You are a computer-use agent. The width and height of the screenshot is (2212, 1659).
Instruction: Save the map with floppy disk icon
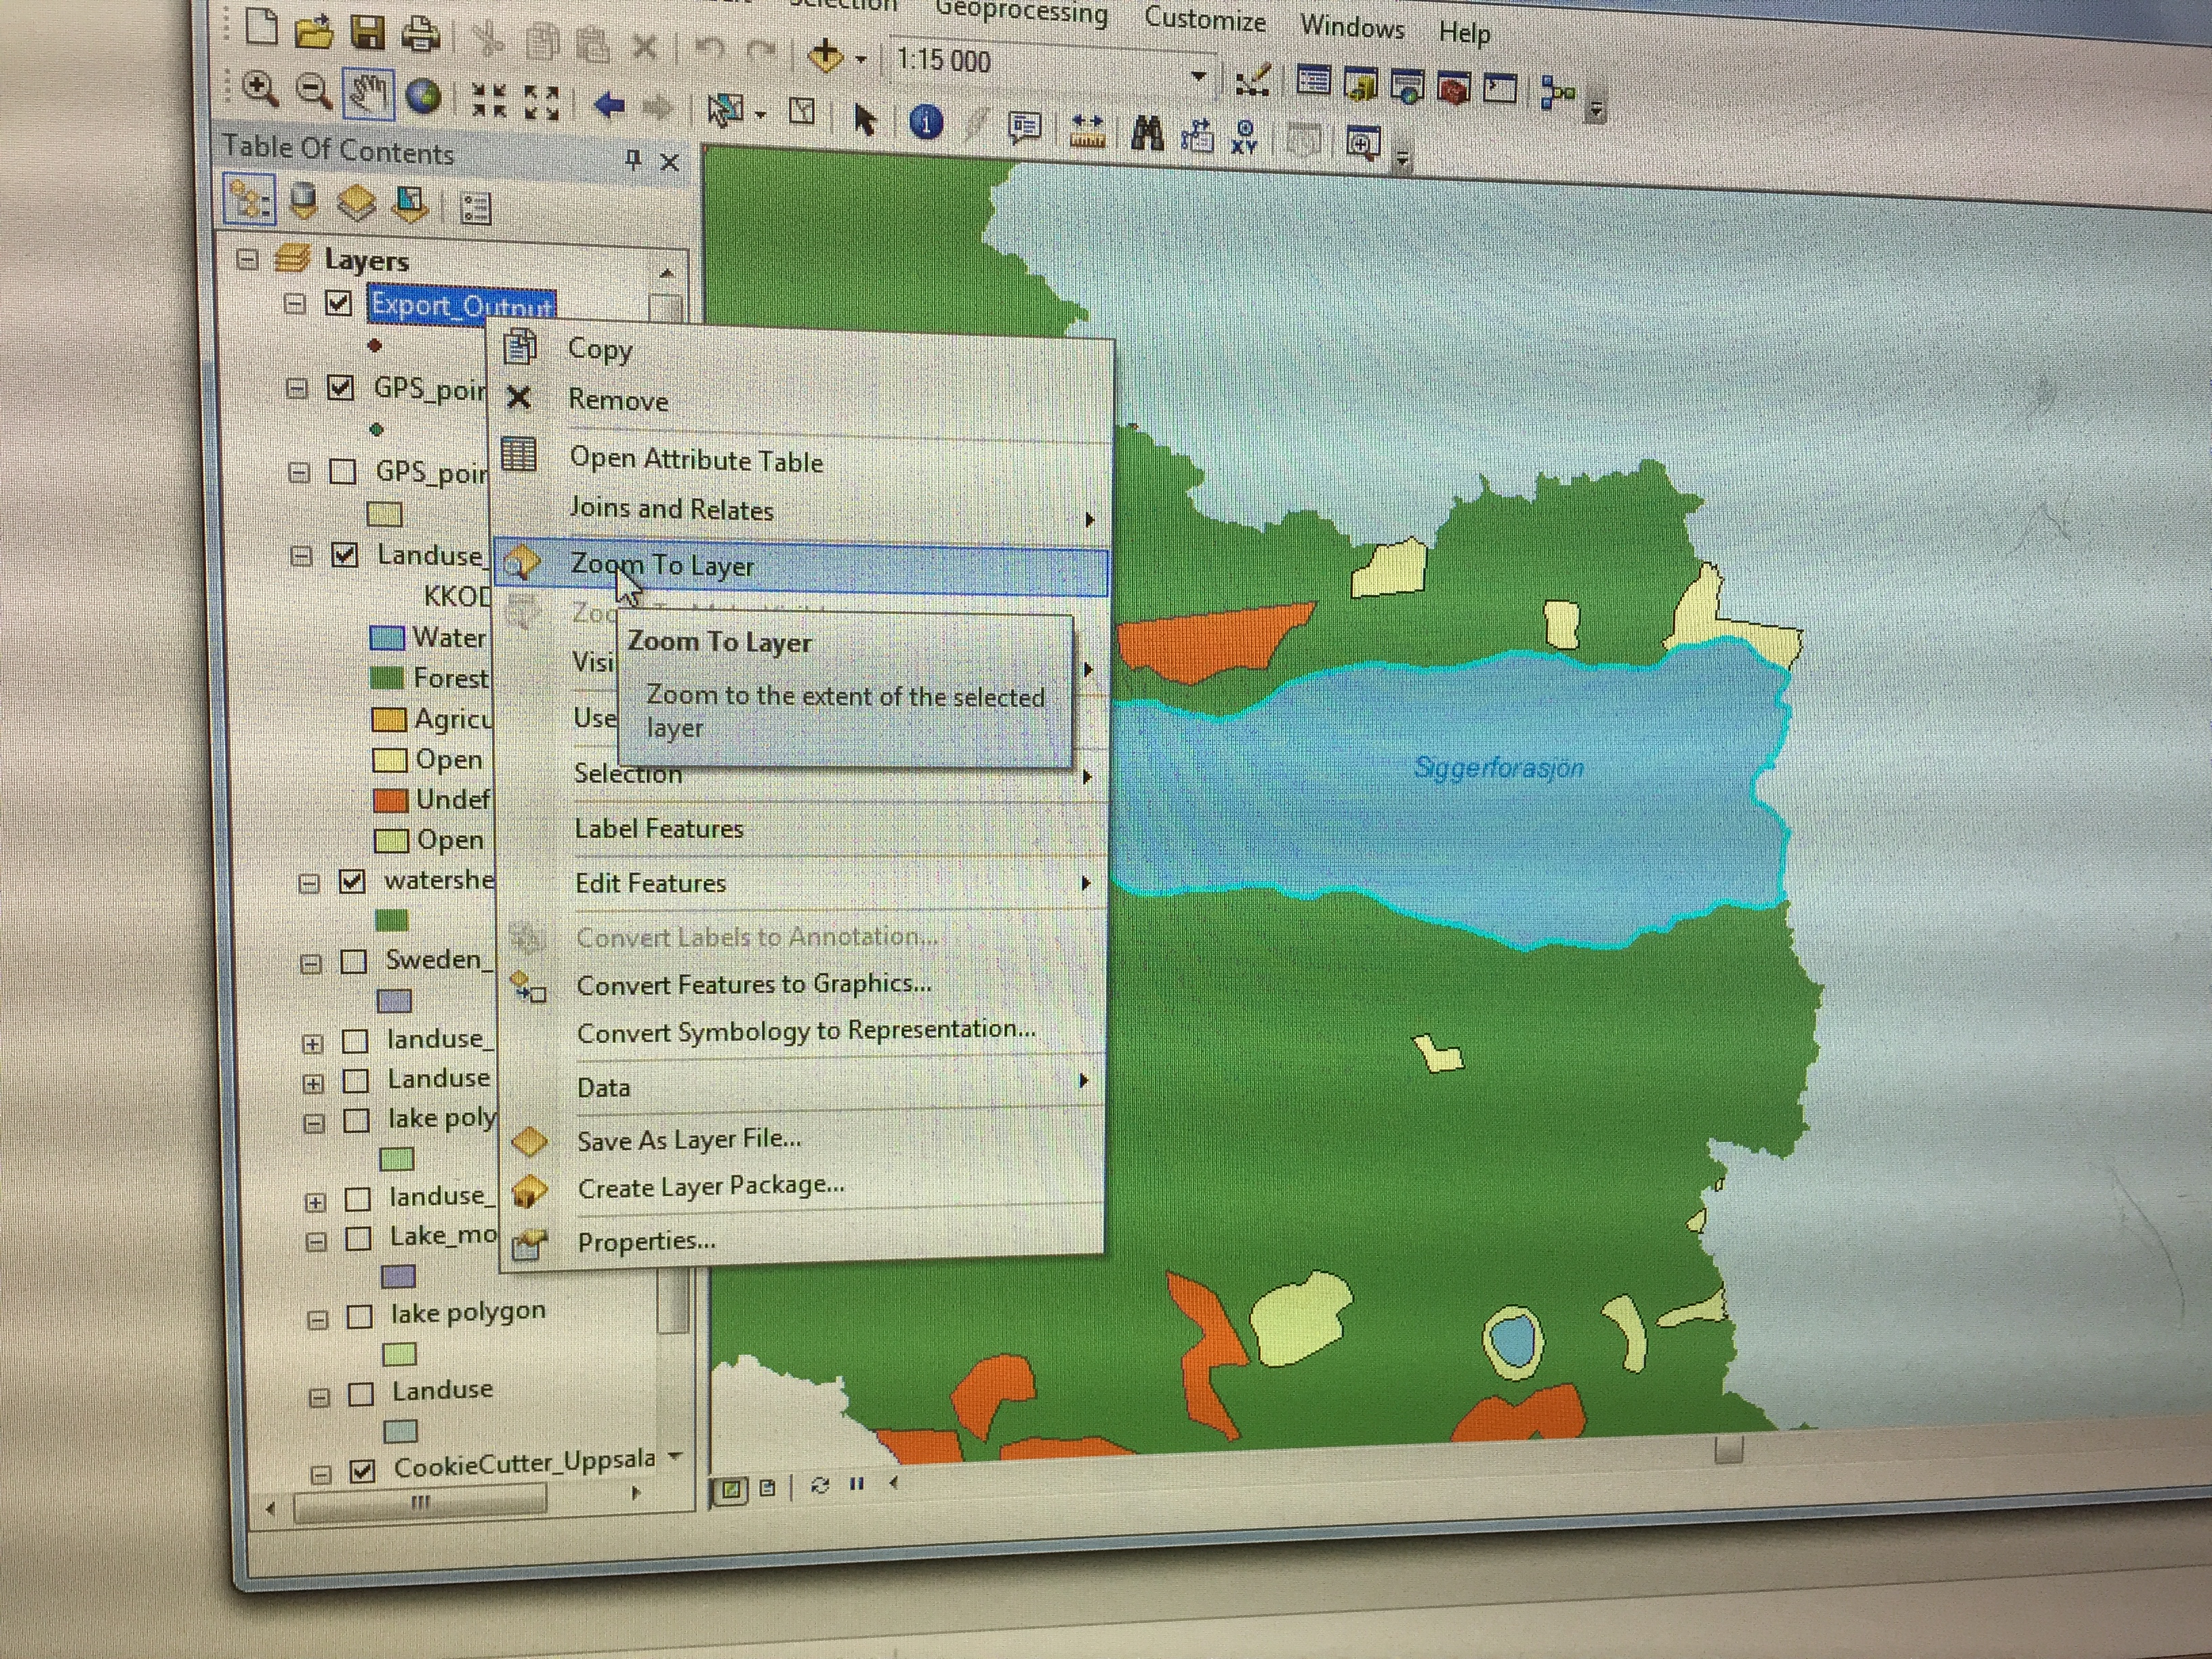(x=367, y=33)
